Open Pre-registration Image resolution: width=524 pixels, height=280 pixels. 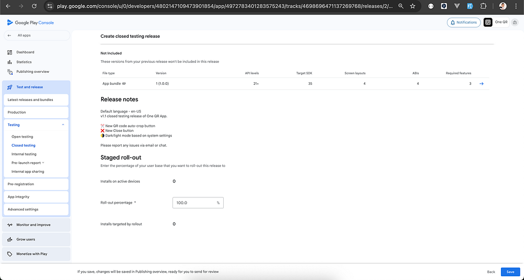click(36, 184)
